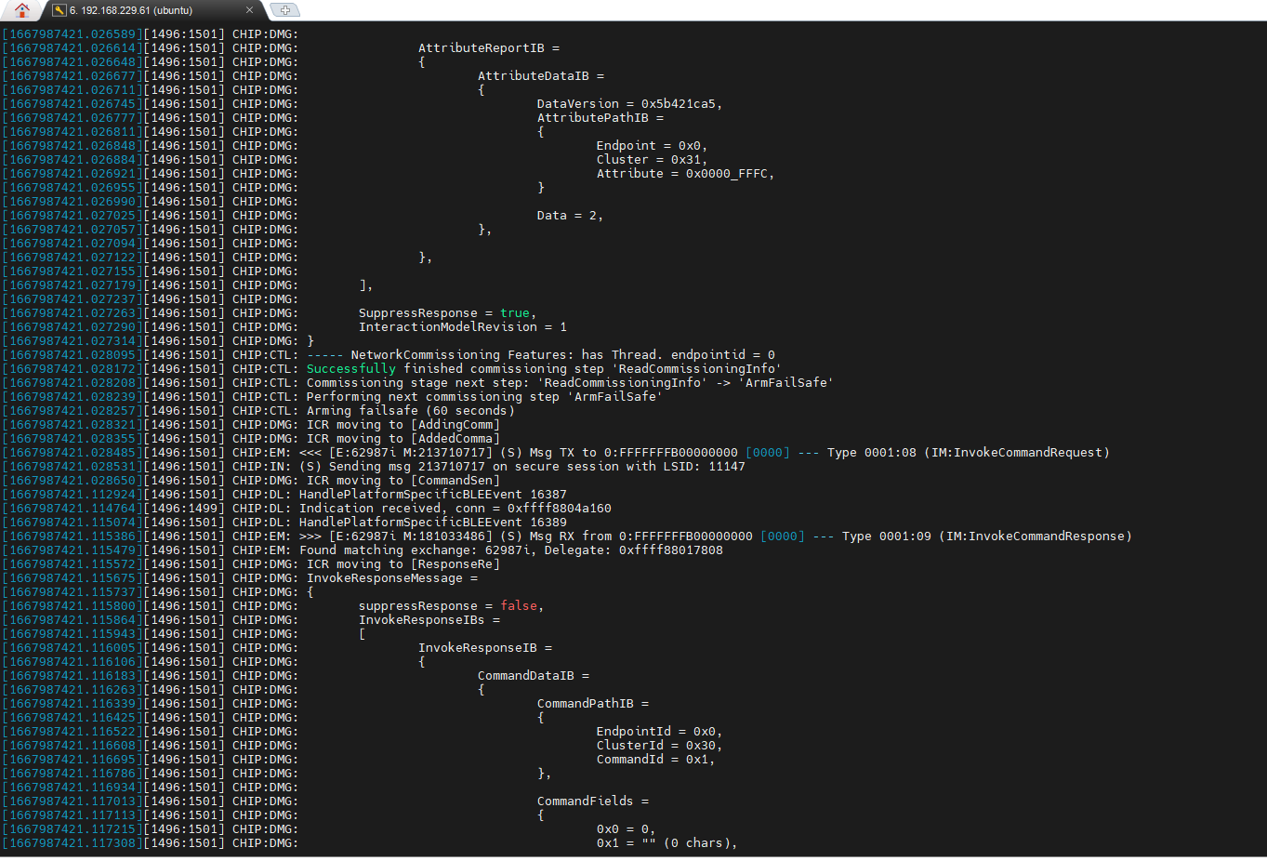Click 'Performing next commissioning step' line

(484, 397)
